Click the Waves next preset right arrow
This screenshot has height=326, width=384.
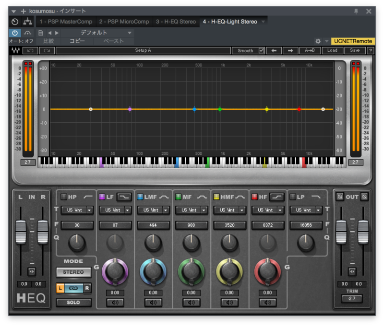pos(290,51)
